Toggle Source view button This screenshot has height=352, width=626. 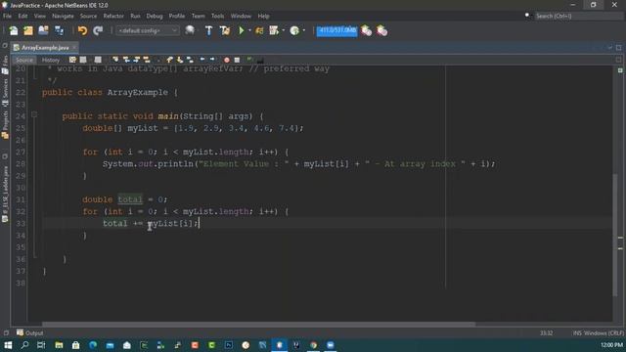(24, 60)
